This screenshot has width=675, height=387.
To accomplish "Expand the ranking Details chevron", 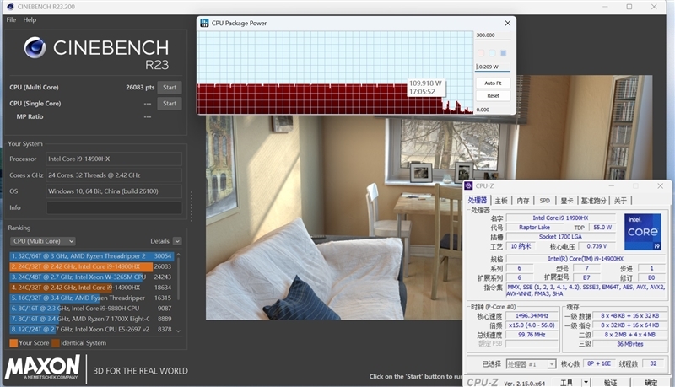I will pos(177,241).
